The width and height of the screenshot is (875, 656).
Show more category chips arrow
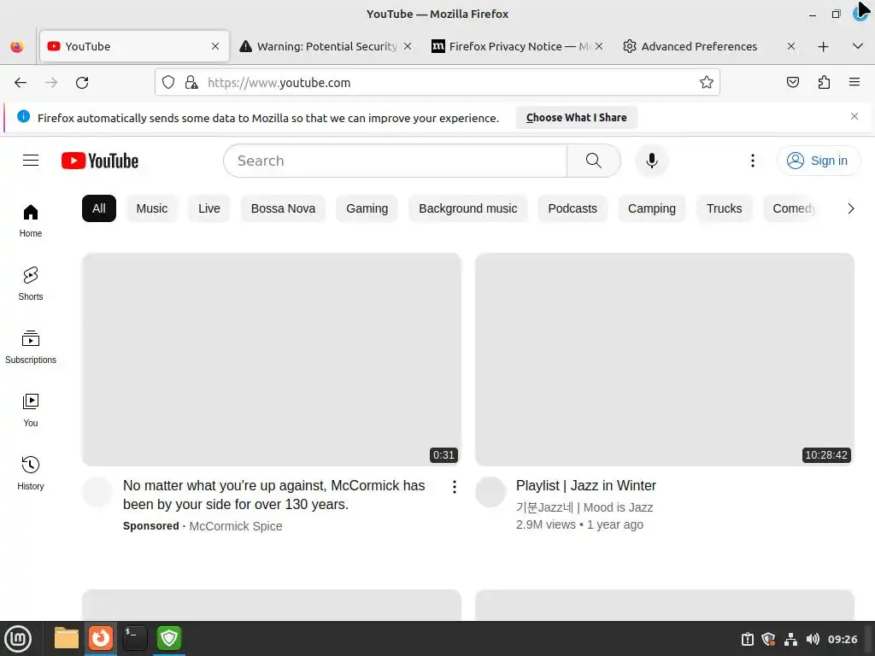[850, 208]
